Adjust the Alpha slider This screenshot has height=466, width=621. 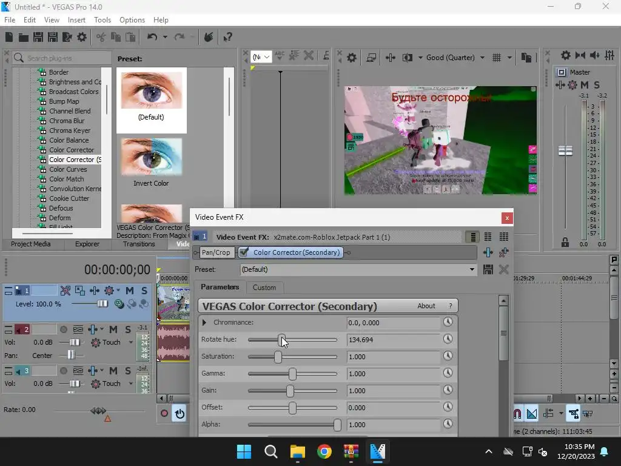pyautogui.click(x=337, y=425)
